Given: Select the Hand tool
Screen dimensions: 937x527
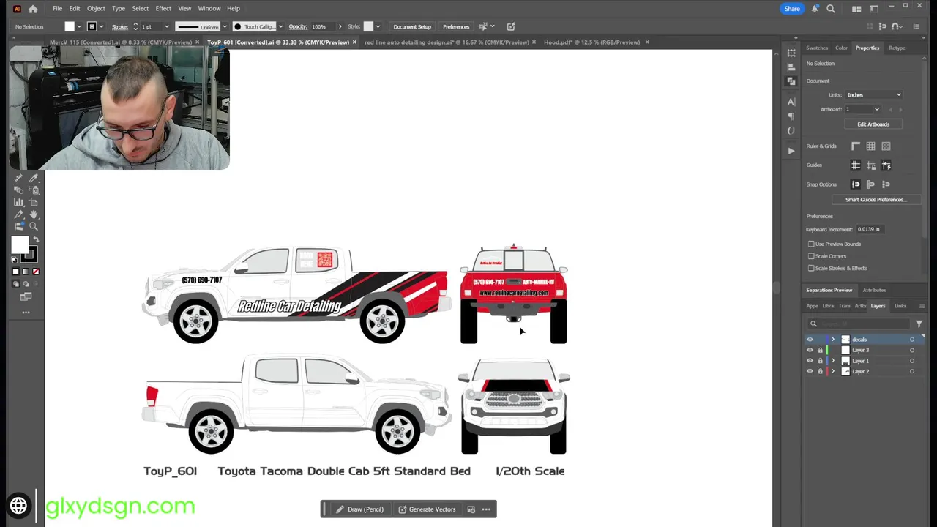Looking at the screenshot, I should 34,214.
